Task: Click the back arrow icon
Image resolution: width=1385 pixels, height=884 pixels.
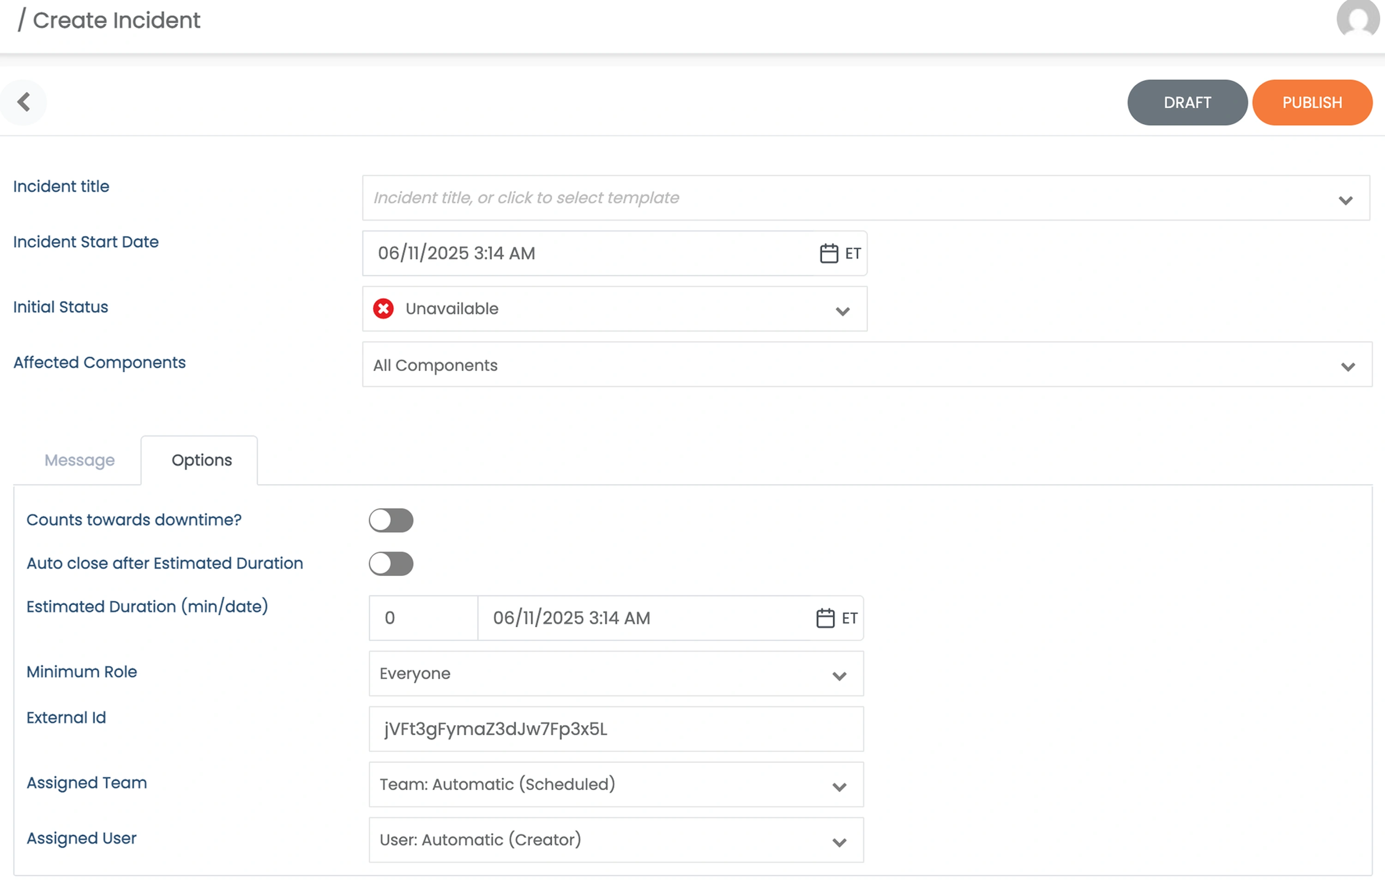Action: click(x=23, y=103)
